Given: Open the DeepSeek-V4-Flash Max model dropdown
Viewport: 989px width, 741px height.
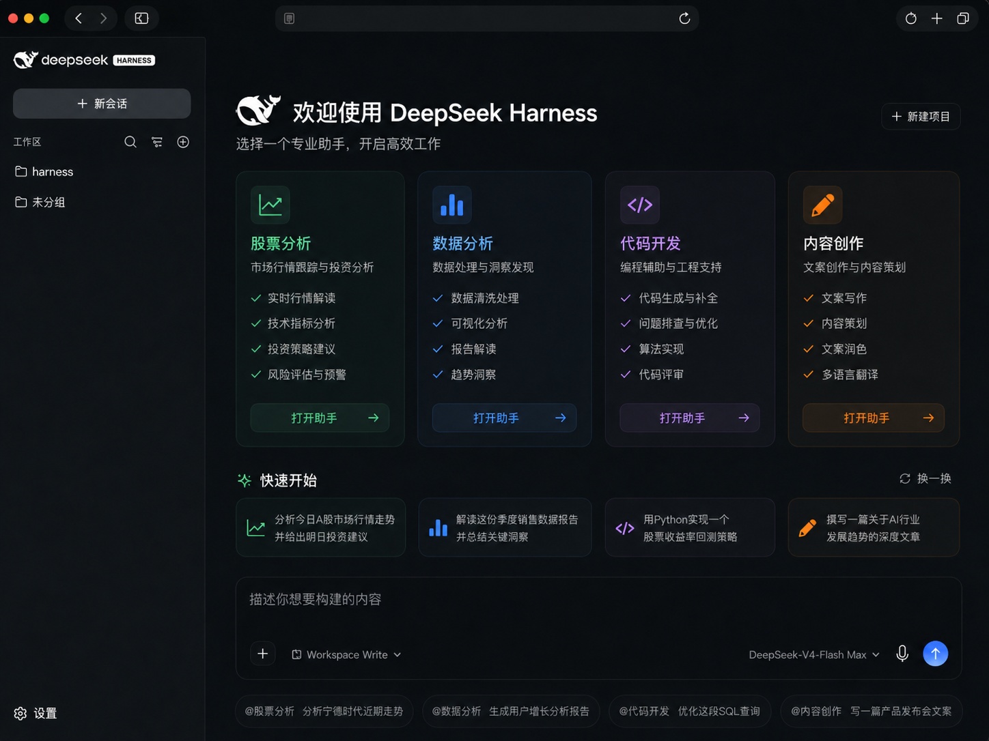Looking at the screenshot, I should click(814, 654).
